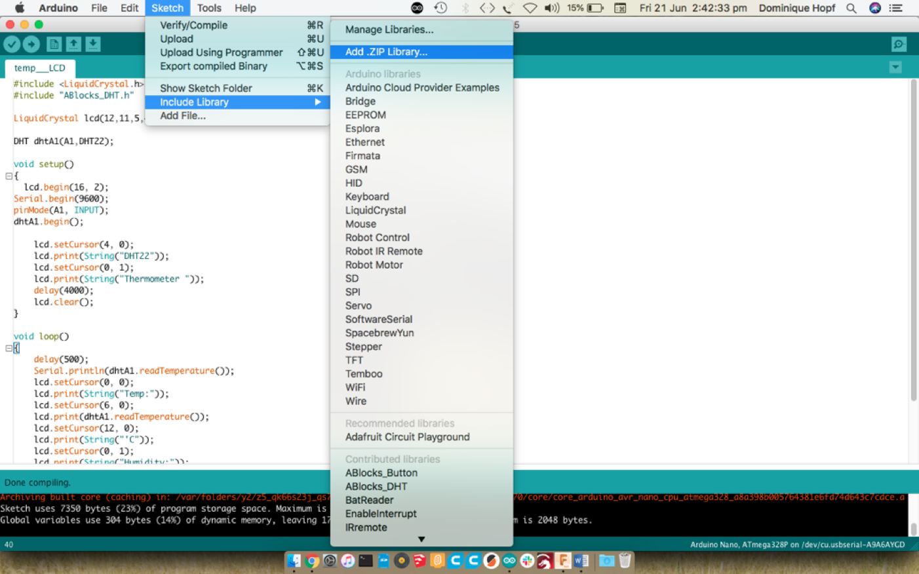
Task: Open the Help menu
Action: click(x=245, y=8)
